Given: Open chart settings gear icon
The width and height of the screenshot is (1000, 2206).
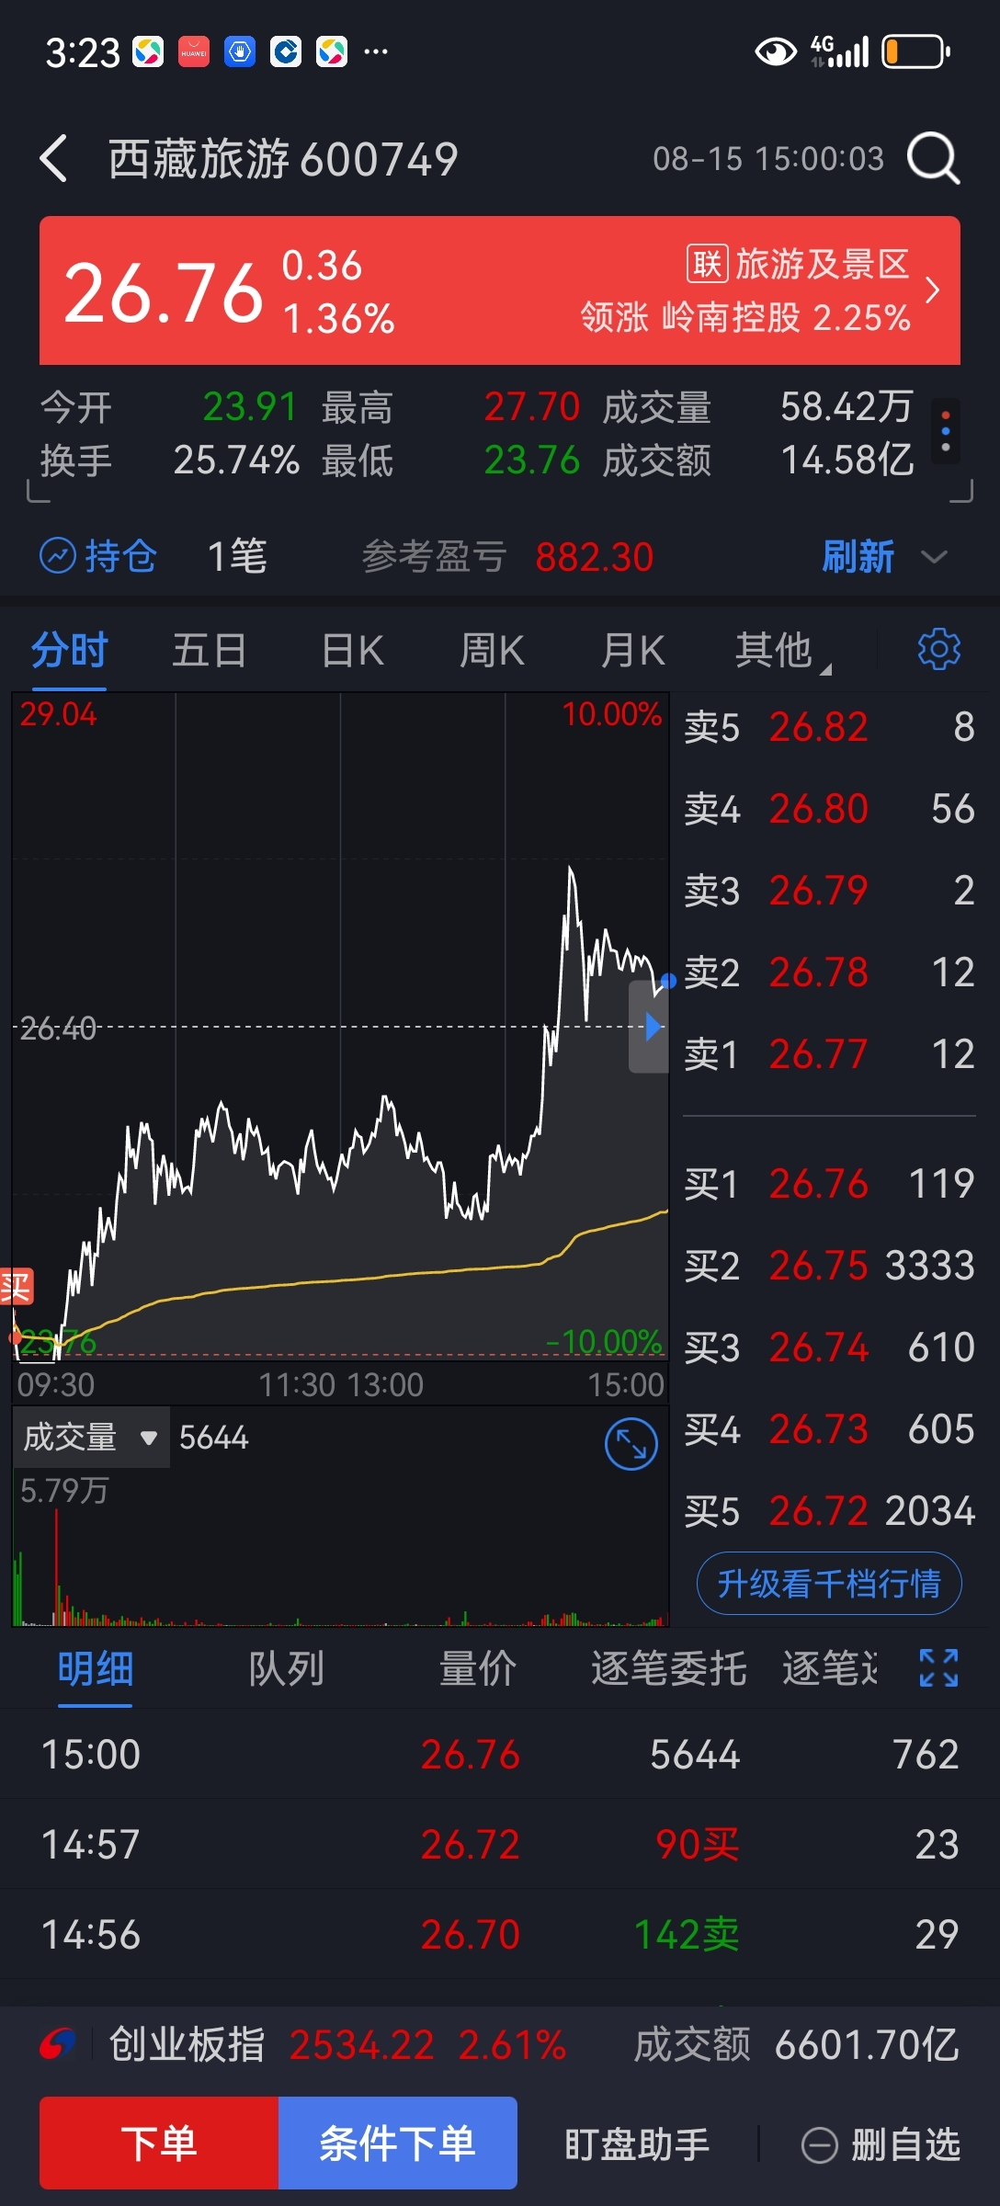Looking at the screenshot, I should [939, 649].
